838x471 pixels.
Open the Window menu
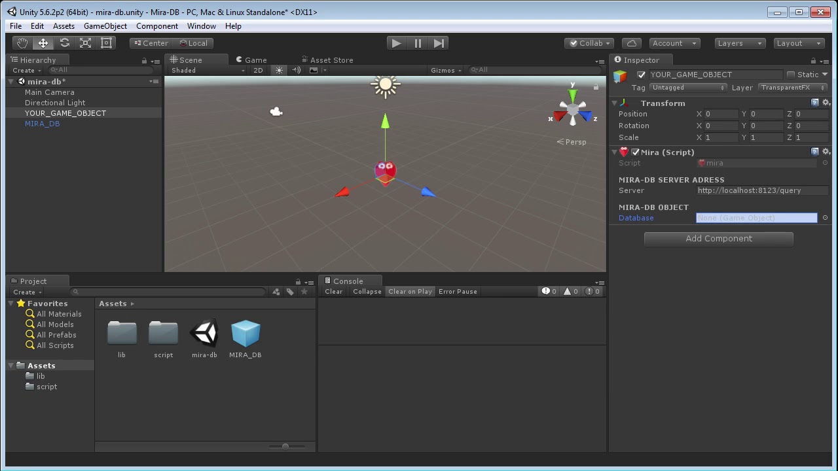click(x=201, y=26)
